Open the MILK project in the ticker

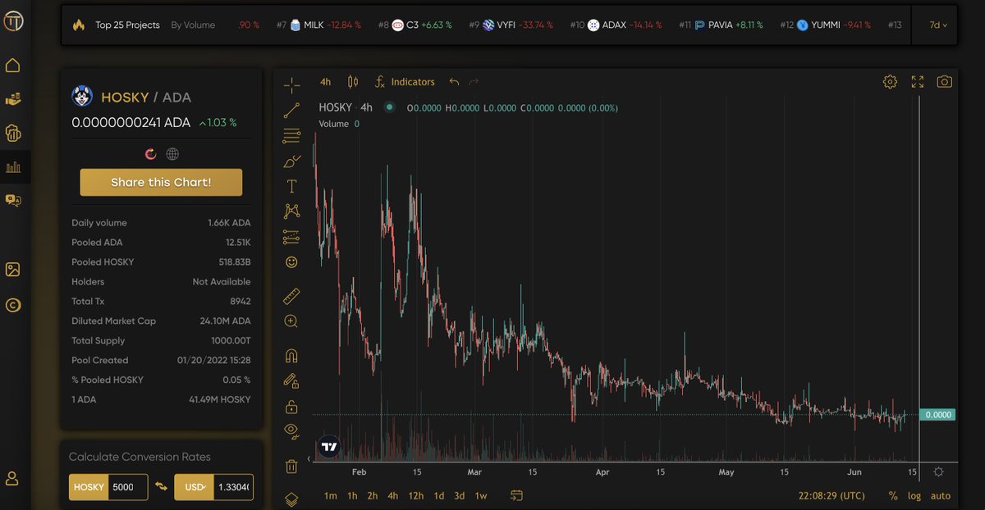pos(319,25)
